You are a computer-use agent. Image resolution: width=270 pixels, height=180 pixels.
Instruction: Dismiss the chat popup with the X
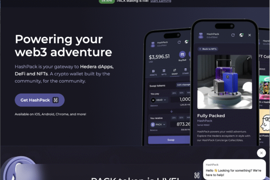tap(261, 153)
